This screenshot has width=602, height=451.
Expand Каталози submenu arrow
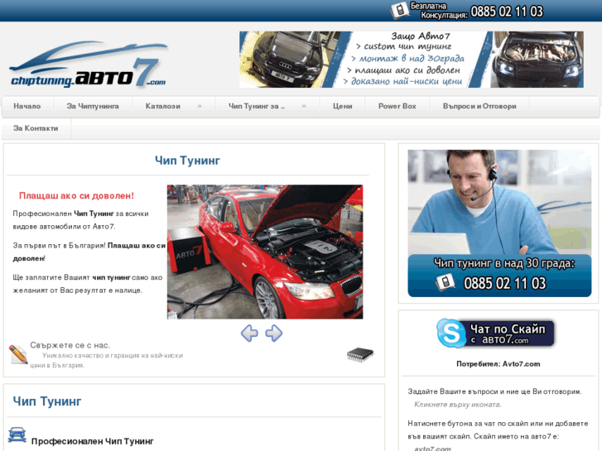(200, 106)
